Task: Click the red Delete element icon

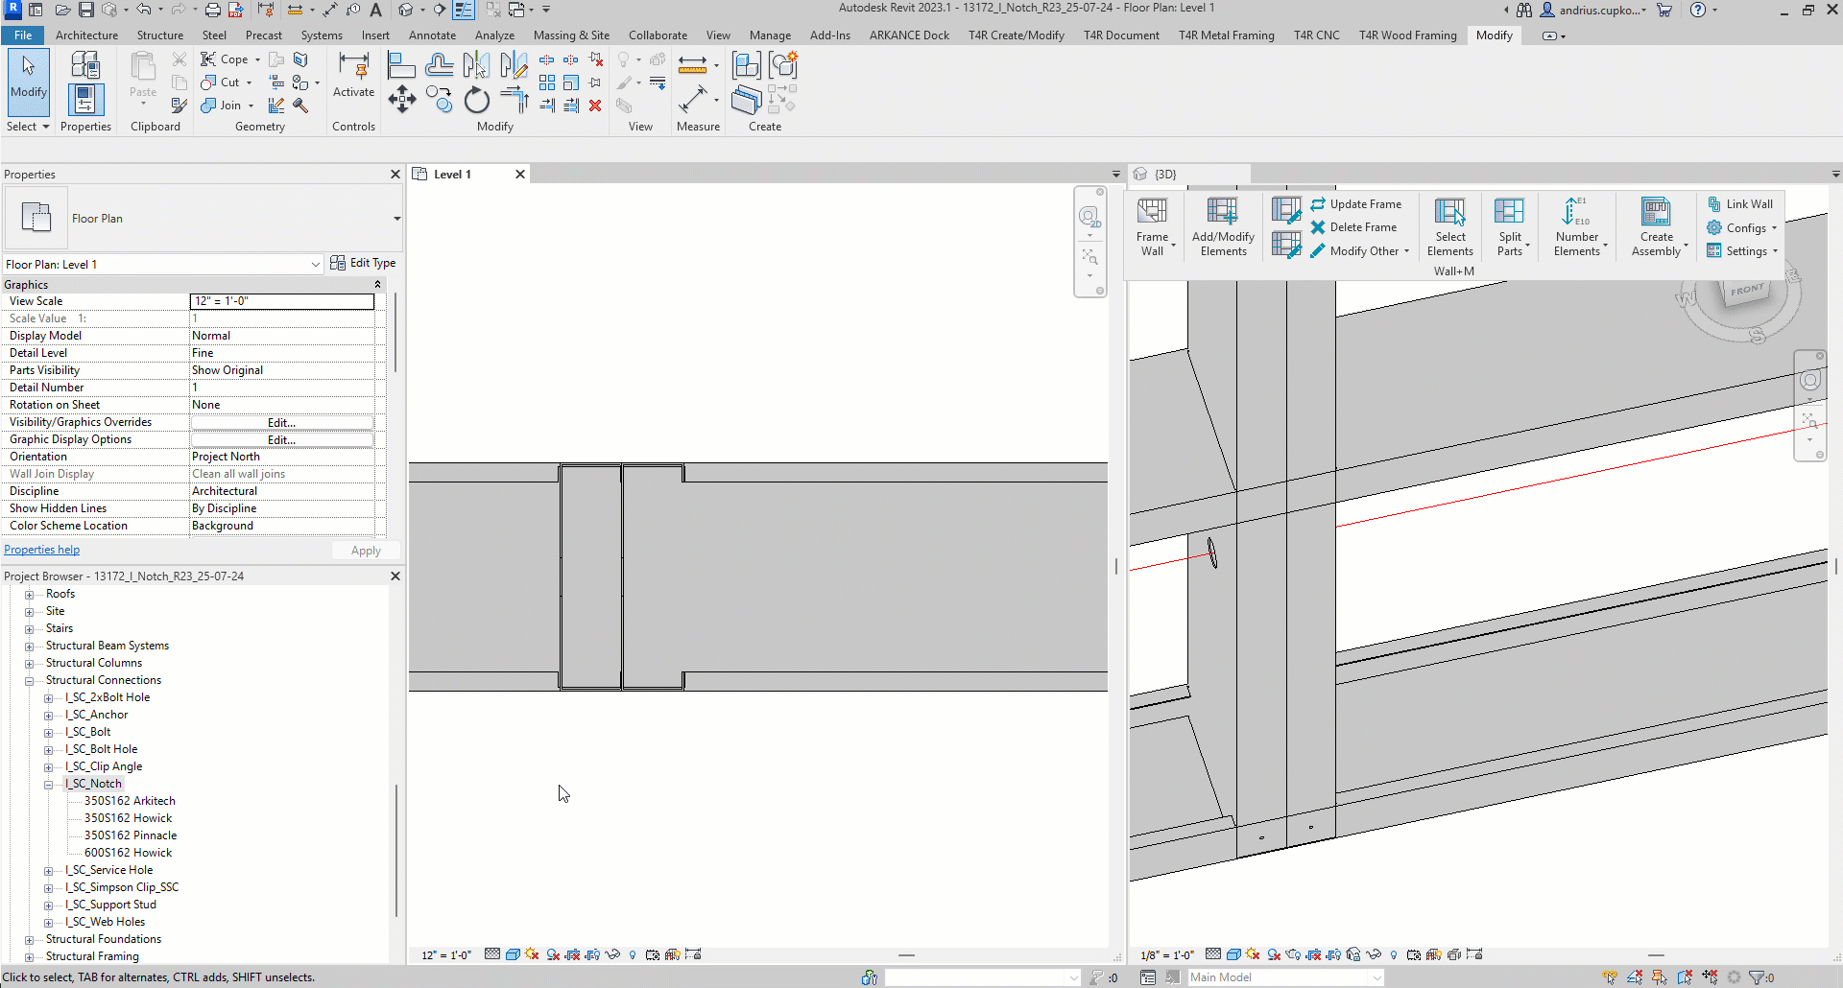Action: point(595,106)
